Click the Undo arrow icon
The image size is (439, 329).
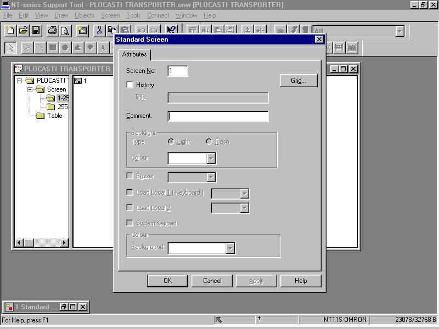(142, 30)
